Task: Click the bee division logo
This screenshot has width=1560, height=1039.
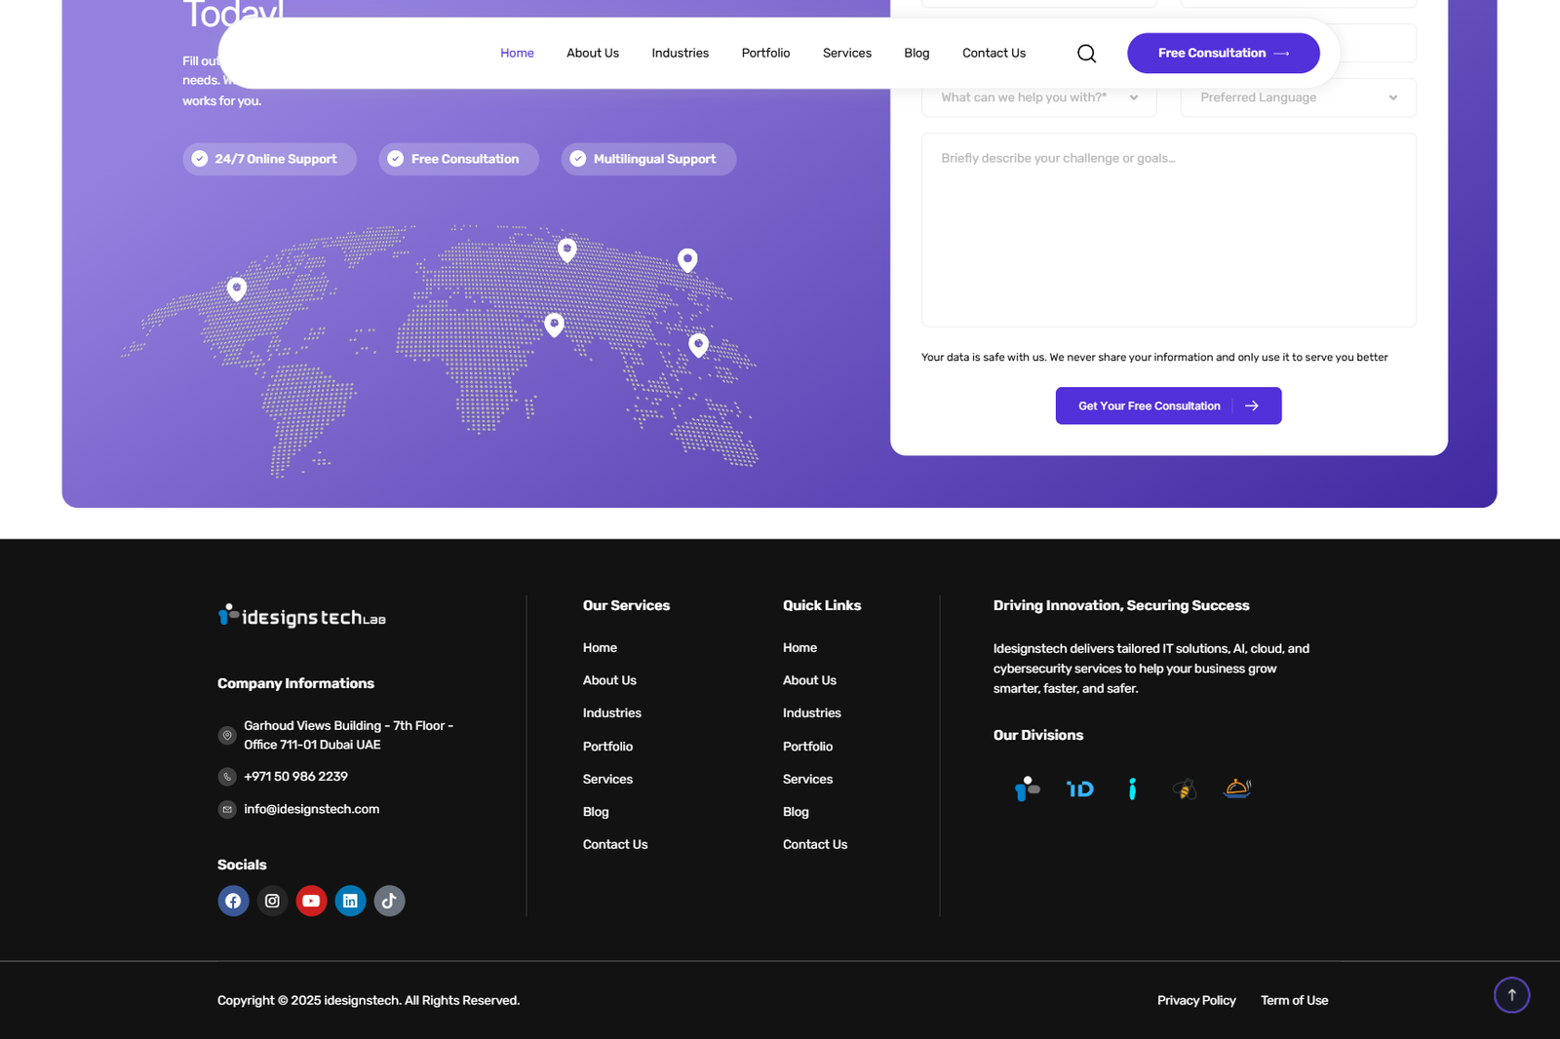Action: 1185,789
